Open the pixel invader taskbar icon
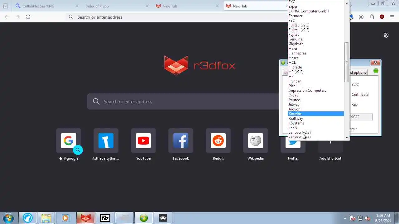399x224 pixels. [x=163, y=218]
